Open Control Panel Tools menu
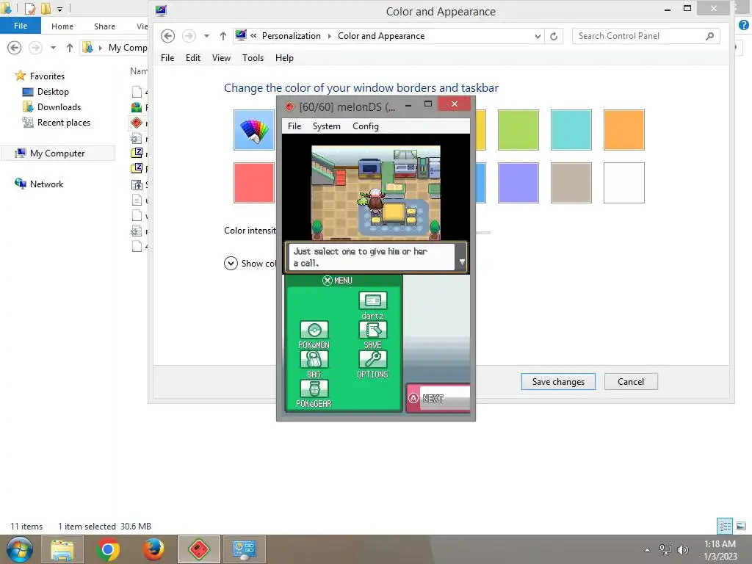 pos(253,58)
